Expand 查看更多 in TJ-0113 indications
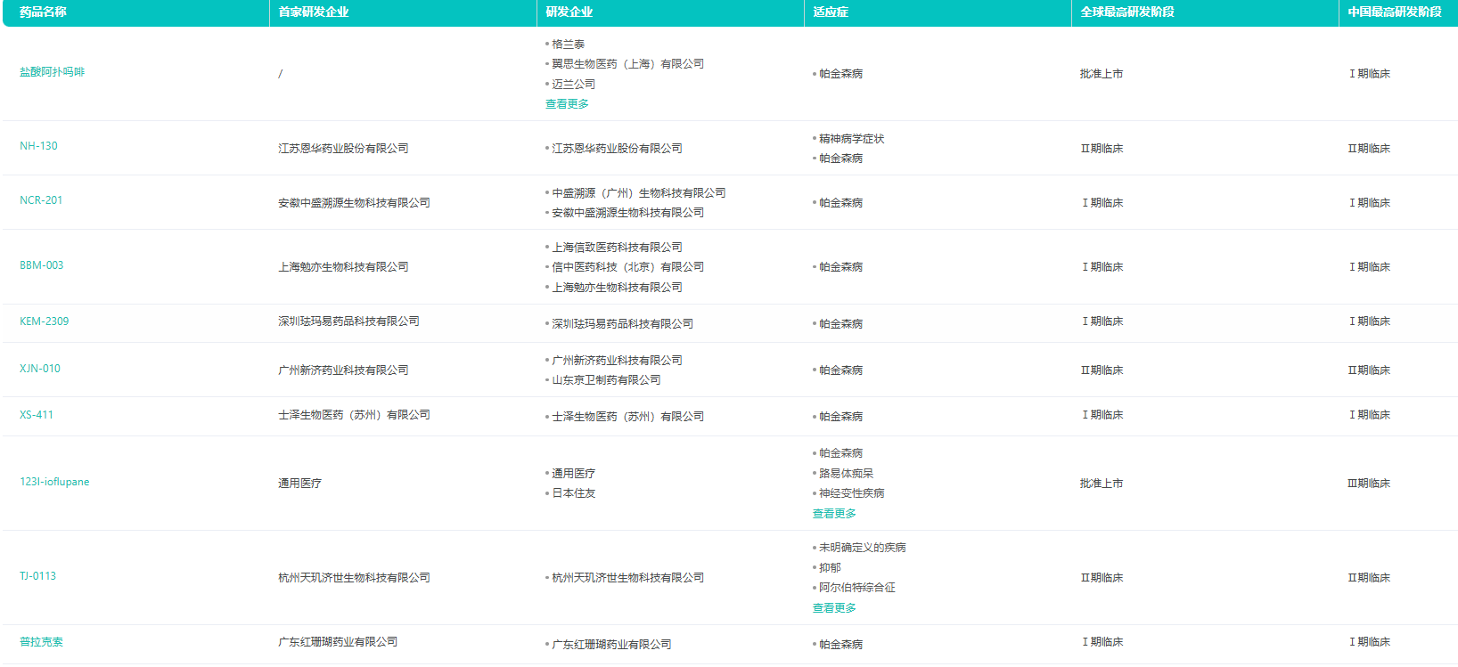This screenshot has height=667, width=1458. coord(834,608)
